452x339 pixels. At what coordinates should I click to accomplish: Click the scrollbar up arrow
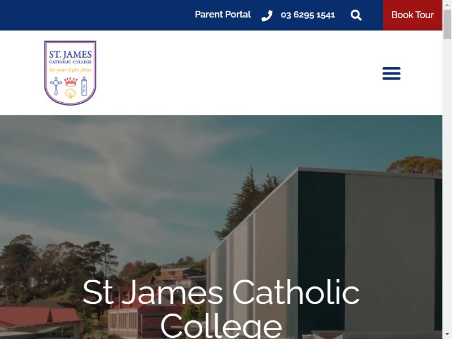pyautogui.click(x=447, y=3)
